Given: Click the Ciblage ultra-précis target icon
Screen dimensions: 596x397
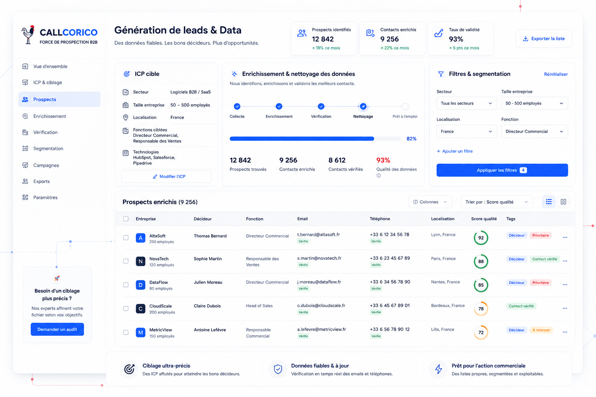Looking at the screenshot, I should pyautogui.click(x=129, y=369).
